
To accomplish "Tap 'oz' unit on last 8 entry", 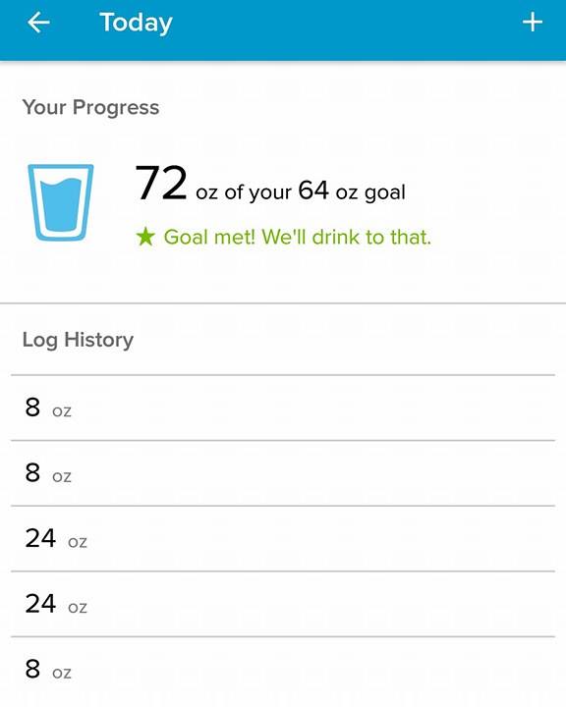I will coord(62,673).
